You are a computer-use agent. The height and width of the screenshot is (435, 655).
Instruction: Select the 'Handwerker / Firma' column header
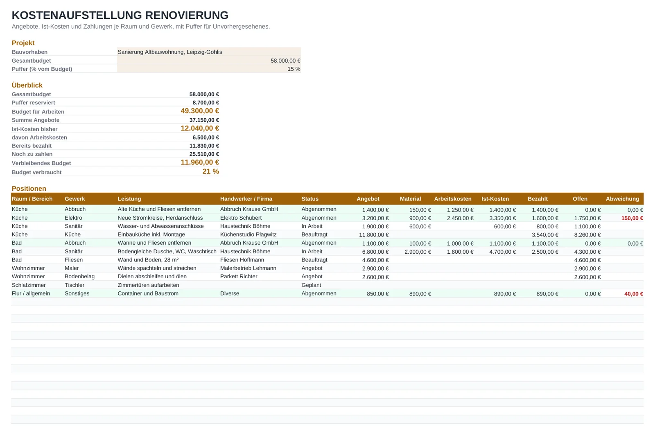click(x=246, y=199)
